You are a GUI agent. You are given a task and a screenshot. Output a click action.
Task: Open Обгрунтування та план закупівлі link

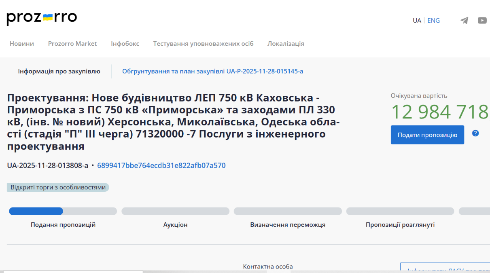click(213, 71)
